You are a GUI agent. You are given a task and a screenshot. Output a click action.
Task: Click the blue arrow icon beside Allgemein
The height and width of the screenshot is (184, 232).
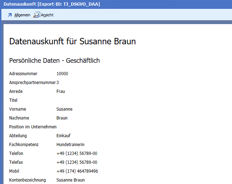coord(10,15)
